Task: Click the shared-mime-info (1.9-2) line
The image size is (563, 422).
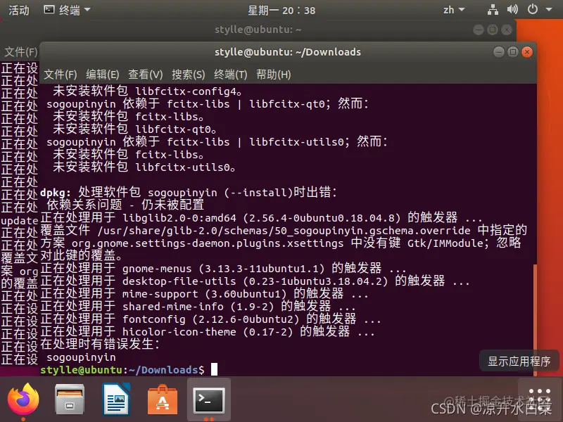Action: pos(198,307)
